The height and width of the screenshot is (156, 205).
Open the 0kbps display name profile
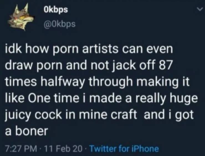(x=56, y=10)
